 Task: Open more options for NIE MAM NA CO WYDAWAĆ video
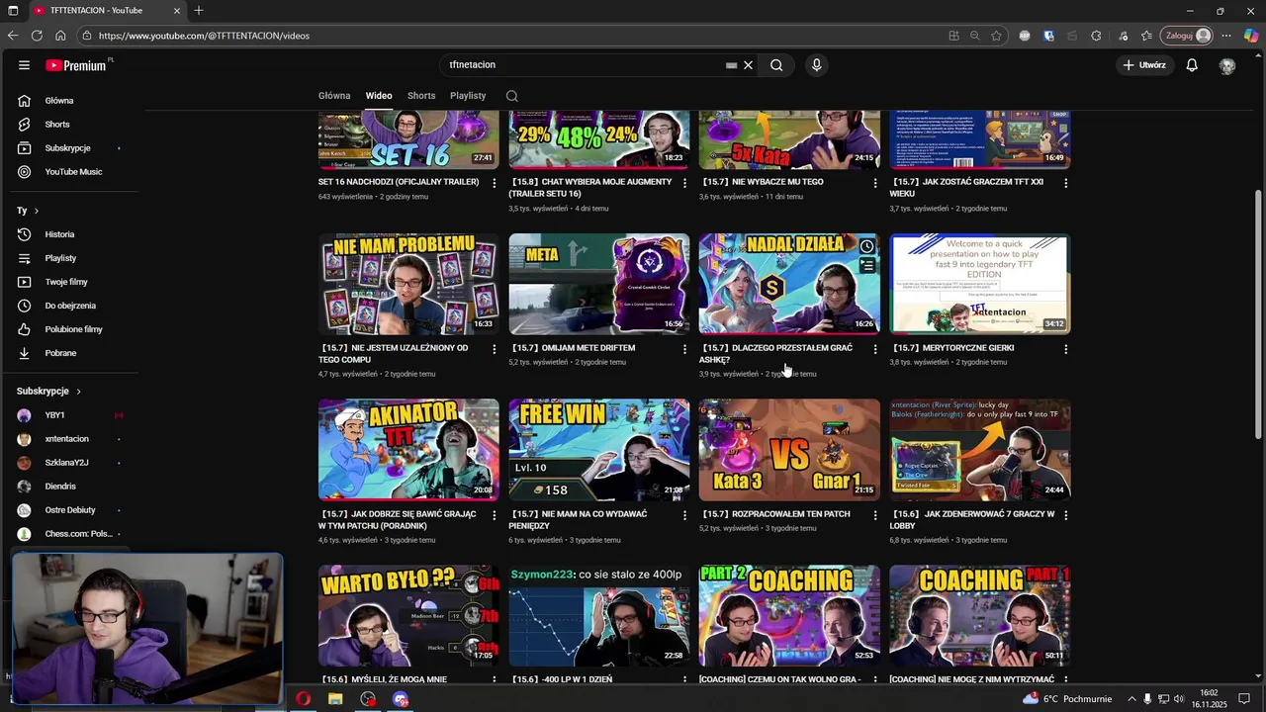click(x=684, y=515)
